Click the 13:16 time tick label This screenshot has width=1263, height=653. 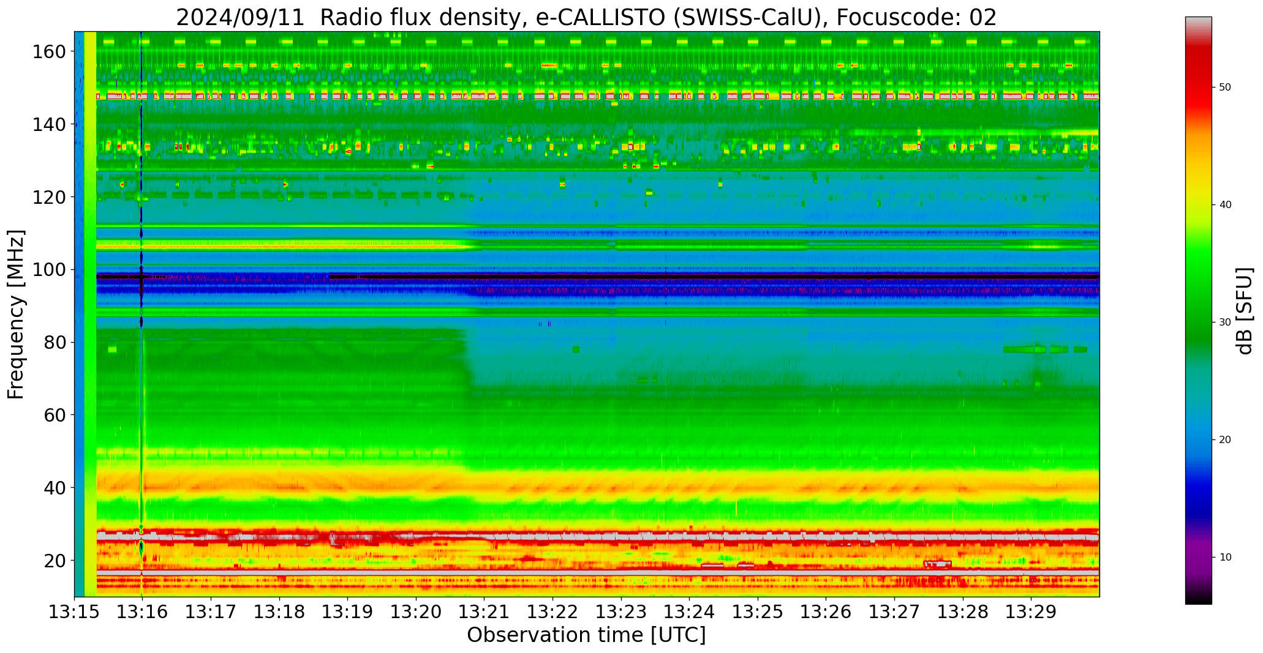point(142,611)
